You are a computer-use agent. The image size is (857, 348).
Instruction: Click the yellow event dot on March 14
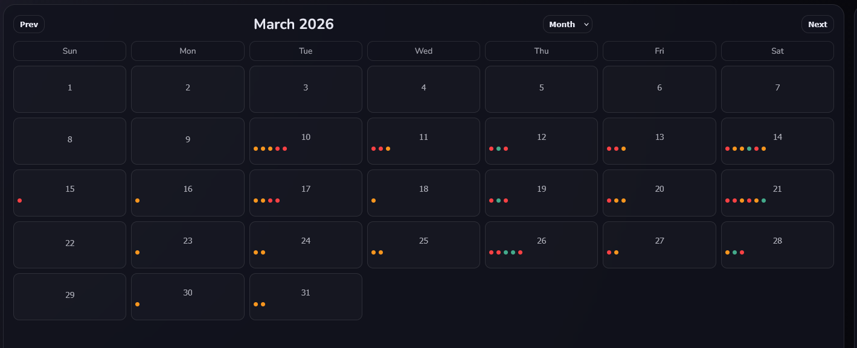pos(734,149)
